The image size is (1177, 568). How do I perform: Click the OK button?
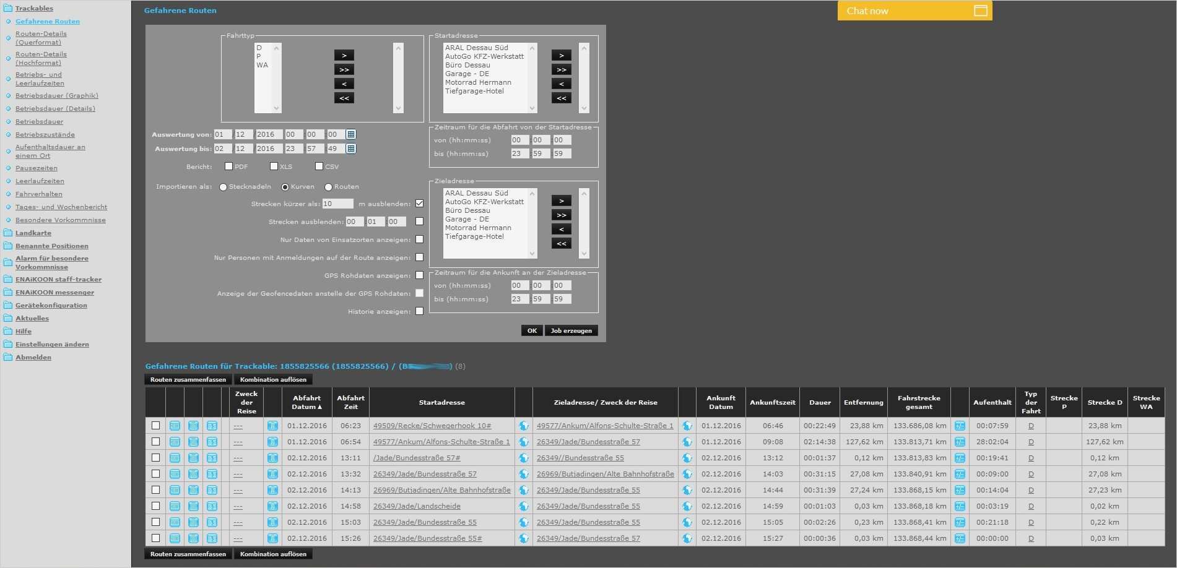point(532,330)
